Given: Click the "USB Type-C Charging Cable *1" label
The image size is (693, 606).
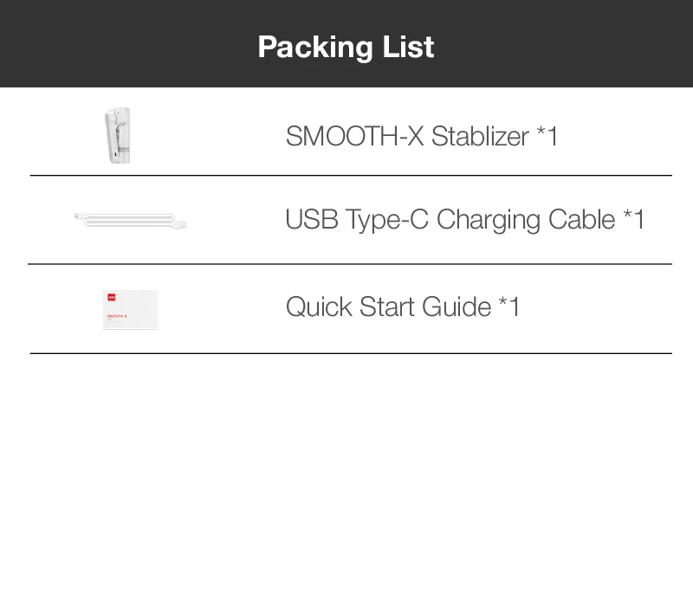Looking at the screenshot, I should pyautogui.click(x=465, y=220).
